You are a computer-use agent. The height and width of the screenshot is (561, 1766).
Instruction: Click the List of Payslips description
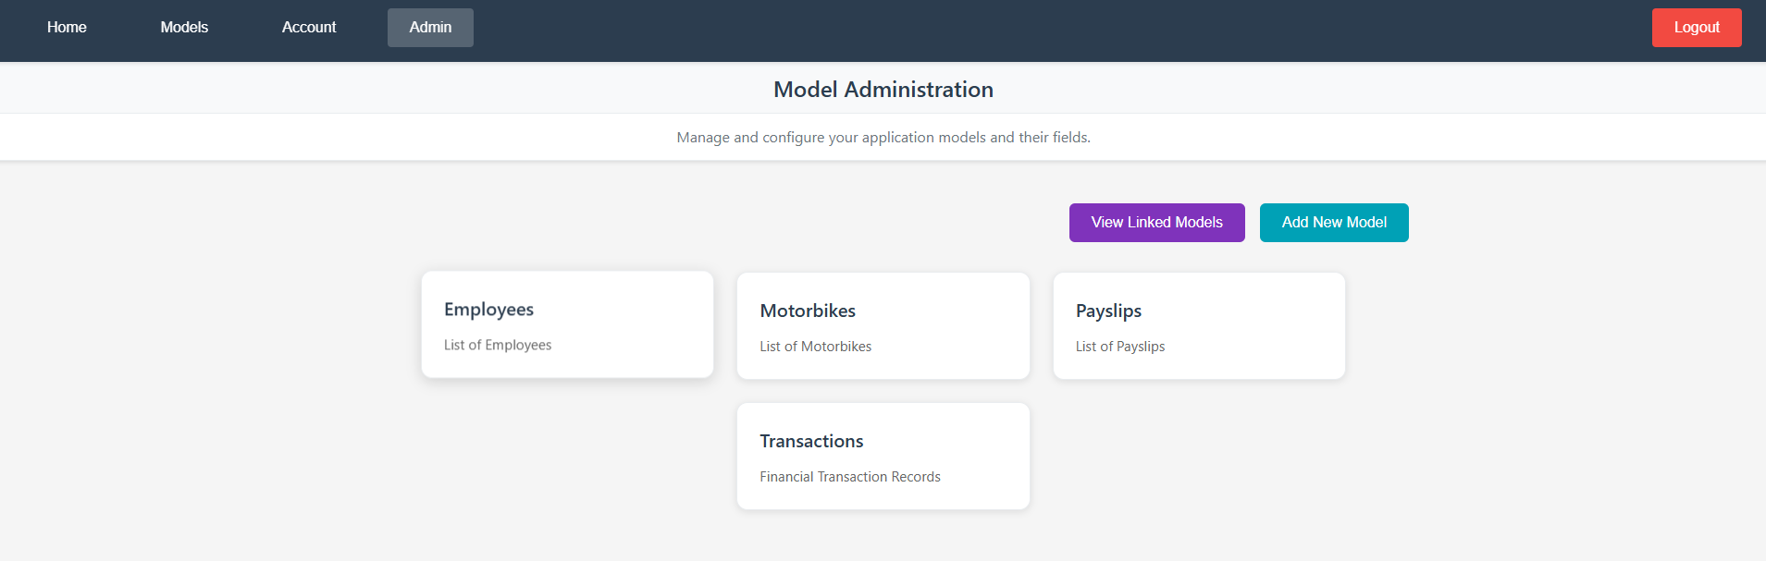click(x=1119, y=347)
